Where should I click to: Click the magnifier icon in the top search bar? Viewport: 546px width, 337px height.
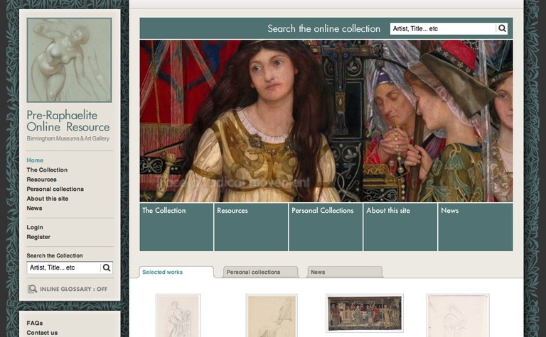click(x=502, y=29)
